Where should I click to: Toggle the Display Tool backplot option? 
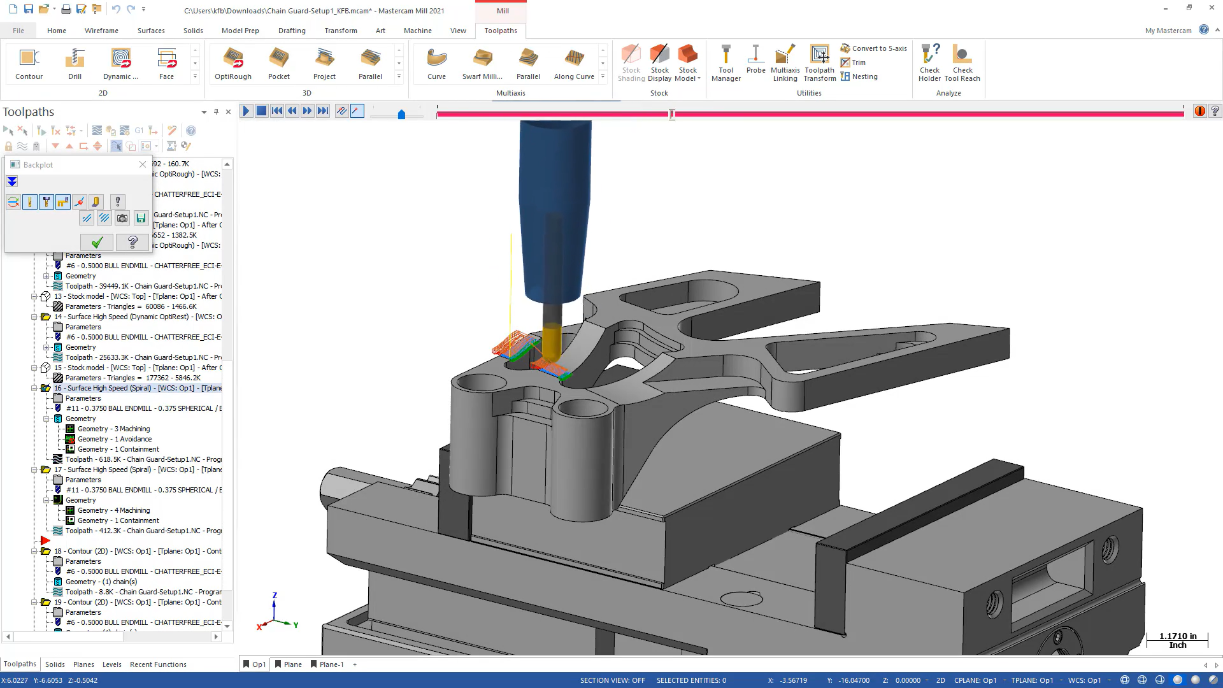[30, 202]
